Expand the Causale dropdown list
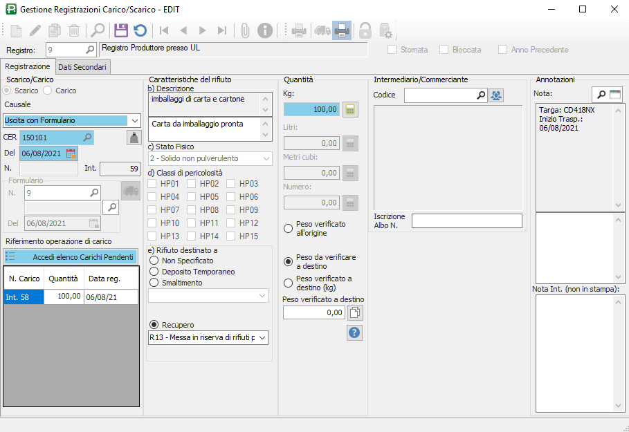629x432 pixels. (x=134, y=120)
